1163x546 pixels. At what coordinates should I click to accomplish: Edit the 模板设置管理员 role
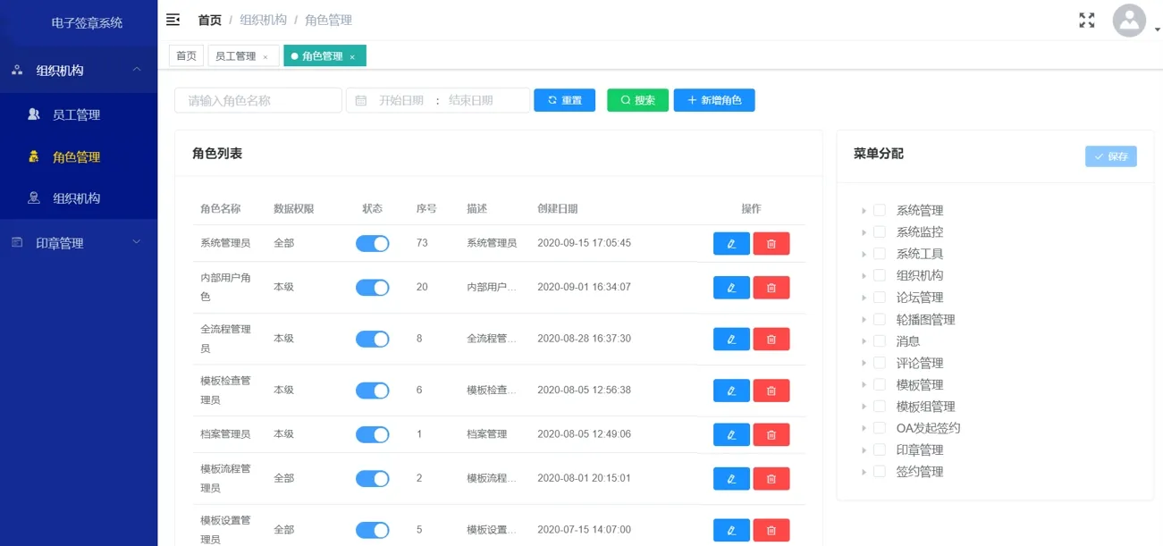[731, 530]
